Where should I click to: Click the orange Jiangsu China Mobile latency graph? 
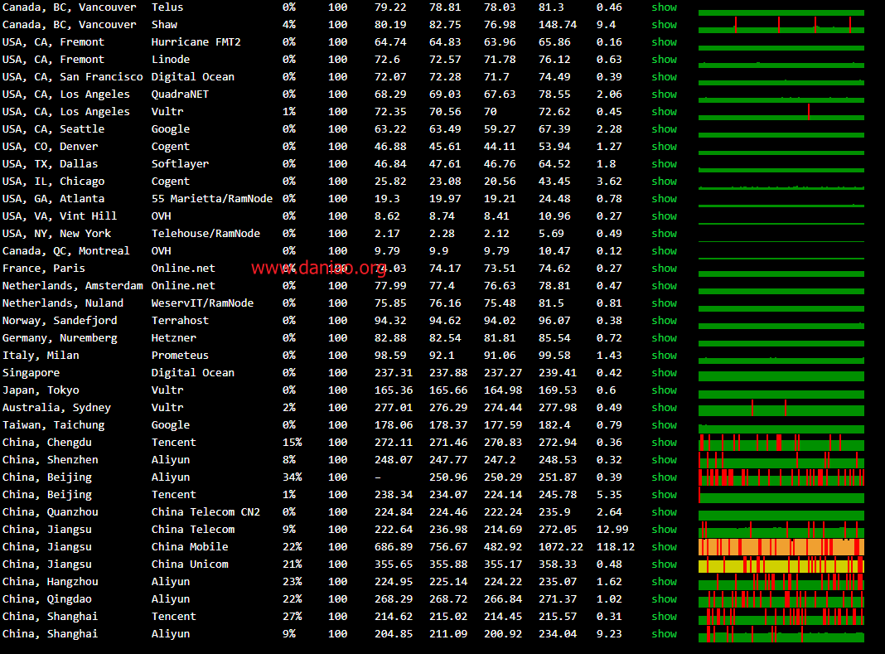[781, 547]
